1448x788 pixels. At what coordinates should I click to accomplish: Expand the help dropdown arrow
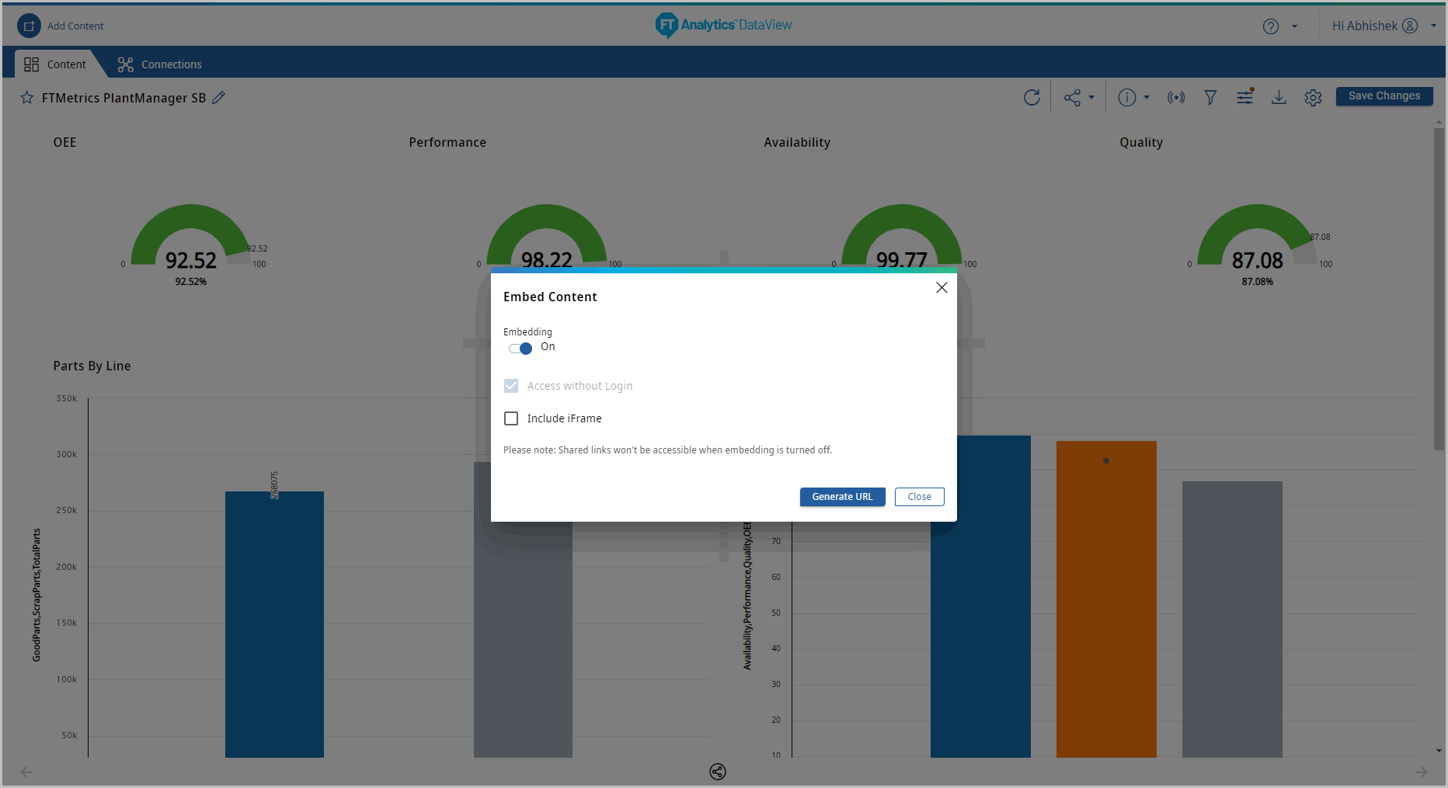1294,26
